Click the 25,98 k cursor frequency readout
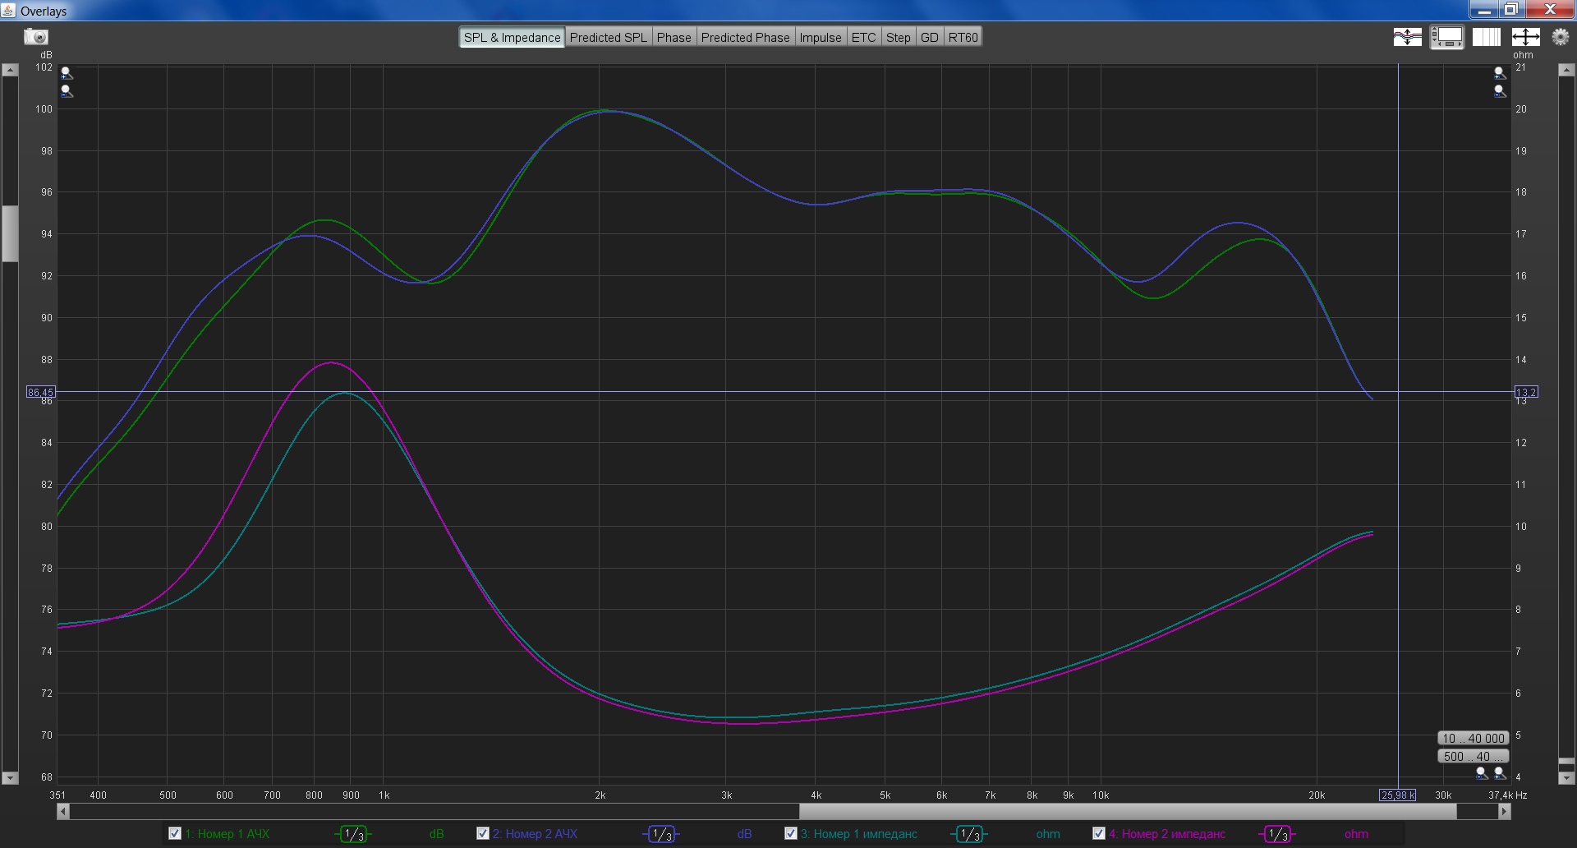The width and height of the screenshot is (1577, 848). tap(1397, 795)
